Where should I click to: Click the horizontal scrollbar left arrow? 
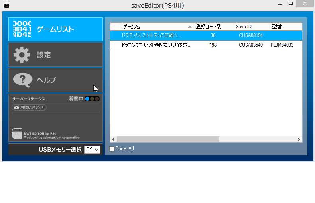click(x=113, y=139)
